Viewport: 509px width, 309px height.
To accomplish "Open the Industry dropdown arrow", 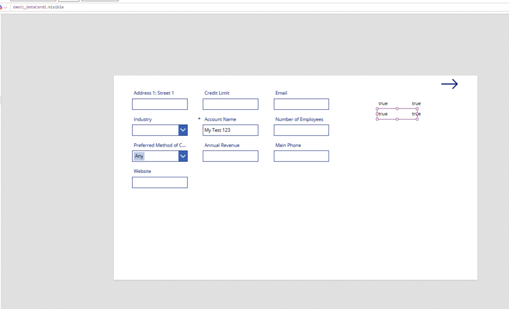I will (183, 130).
